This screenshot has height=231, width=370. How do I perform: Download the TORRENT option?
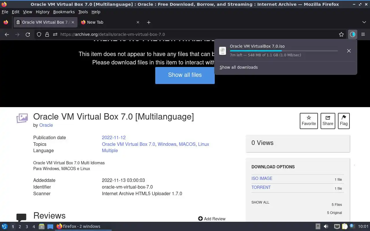[x=261, y=187]
